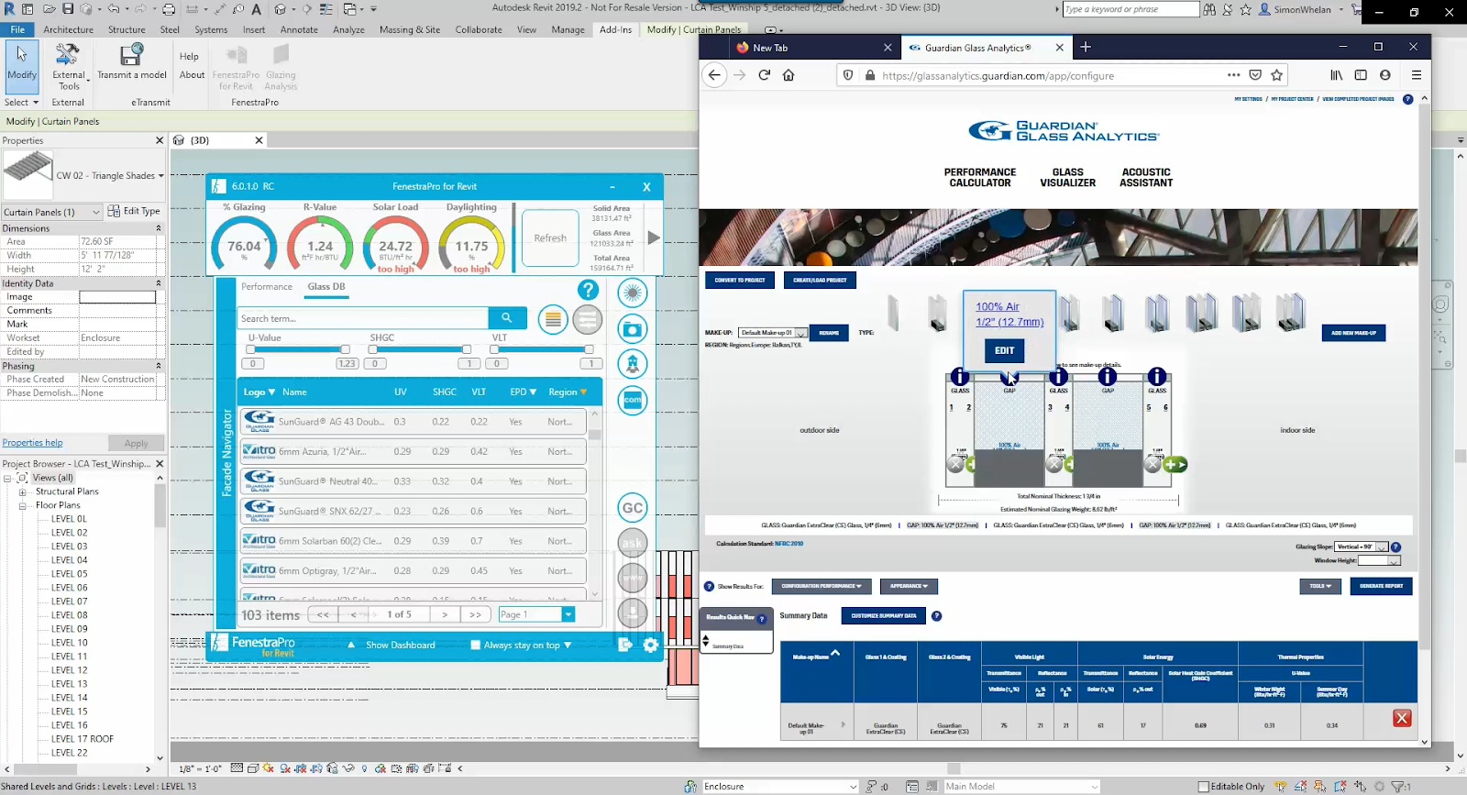Toggle Editable Only checkbox in status bar
Image resolution: width=1467 pixels, height=795 pixels.
coord(1204,787)
